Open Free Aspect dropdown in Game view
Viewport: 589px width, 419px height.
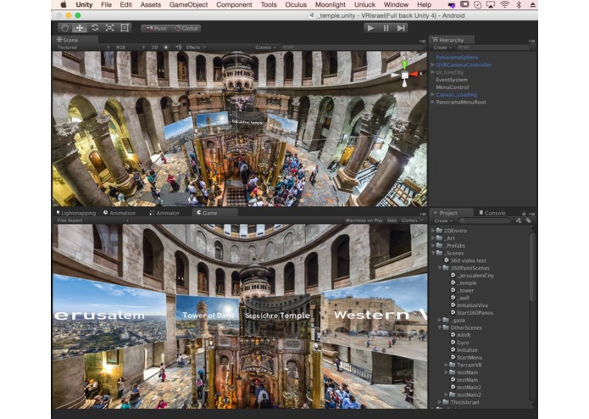pos(92,221)
